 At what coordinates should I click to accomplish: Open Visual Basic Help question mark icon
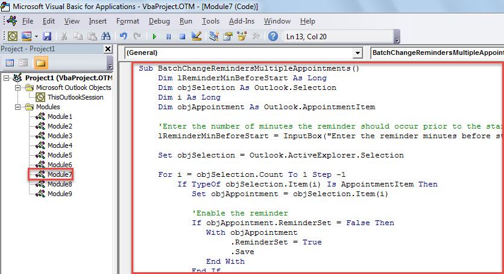click(273, 36)
